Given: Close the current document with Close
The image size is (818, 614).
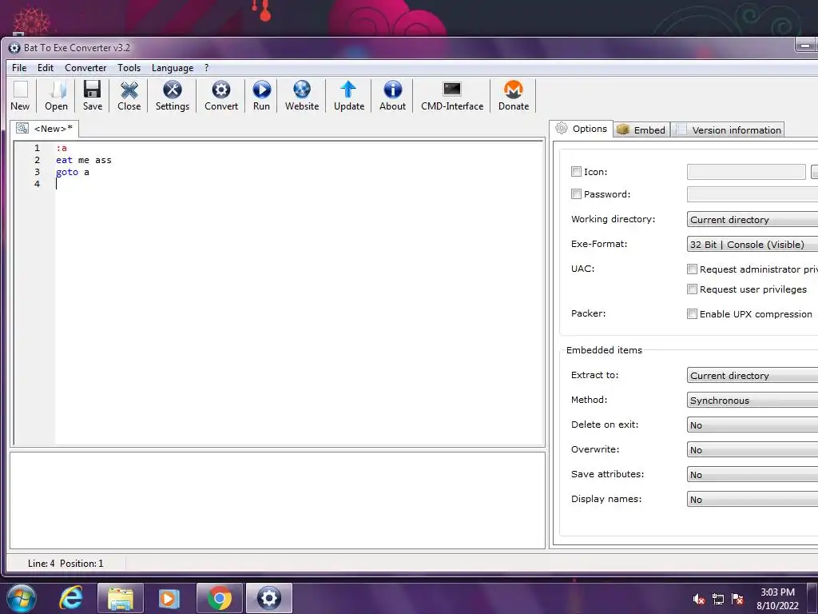Looking at the screenshot, I should pyautogui.click(x=129, y=96).
